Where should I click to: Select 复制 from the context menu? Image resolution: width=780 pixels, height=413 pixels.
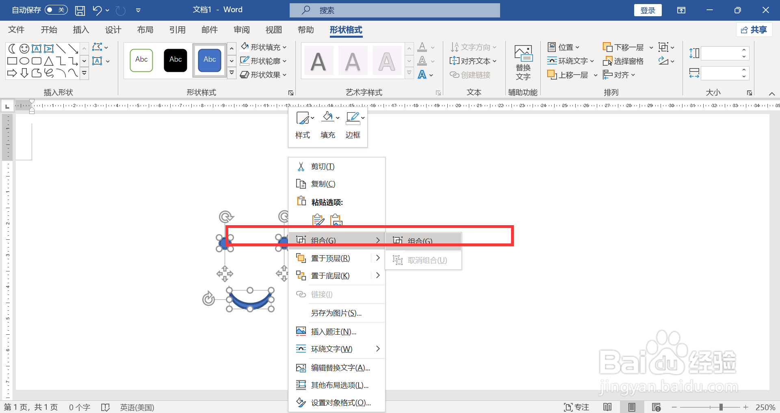[x=322, y=183]
